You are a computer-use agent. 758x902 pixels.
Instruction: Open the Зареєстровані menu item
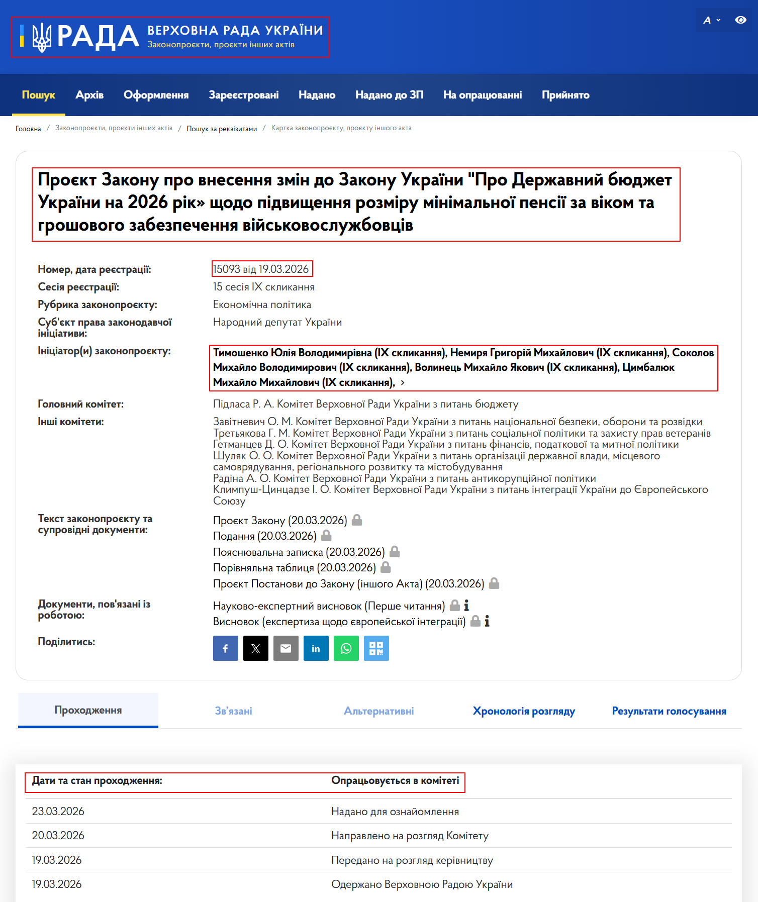point(244,95)
